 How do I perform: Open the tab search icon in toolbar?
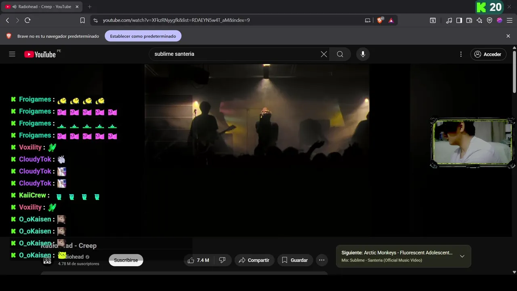tap(433, 20)
